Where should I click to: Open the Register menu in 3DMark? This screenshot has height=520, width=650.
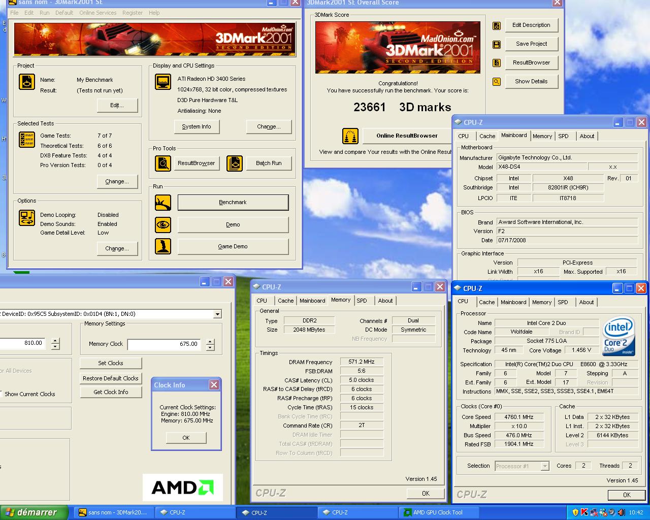pos(133,13)
